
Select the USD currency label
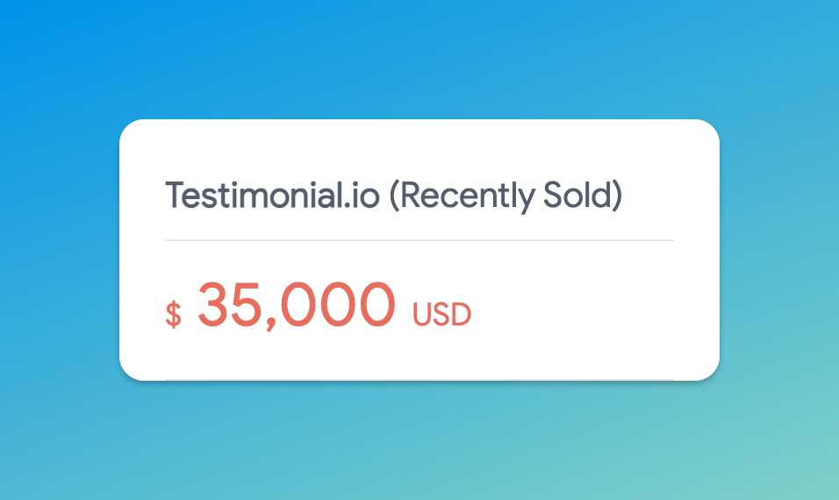pyautogui.click(x=441, y=314)
